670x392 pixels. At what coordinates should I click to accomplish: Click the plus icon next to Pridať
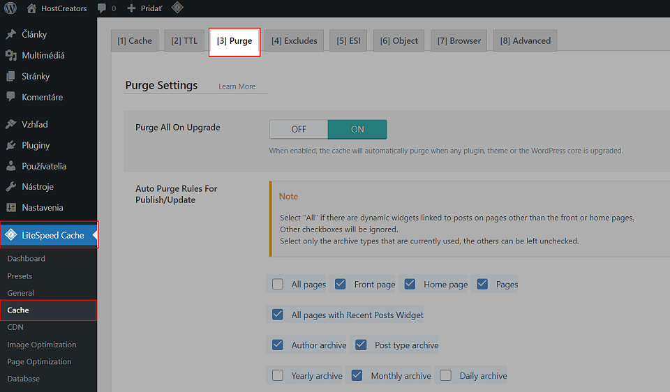[132, 8]
